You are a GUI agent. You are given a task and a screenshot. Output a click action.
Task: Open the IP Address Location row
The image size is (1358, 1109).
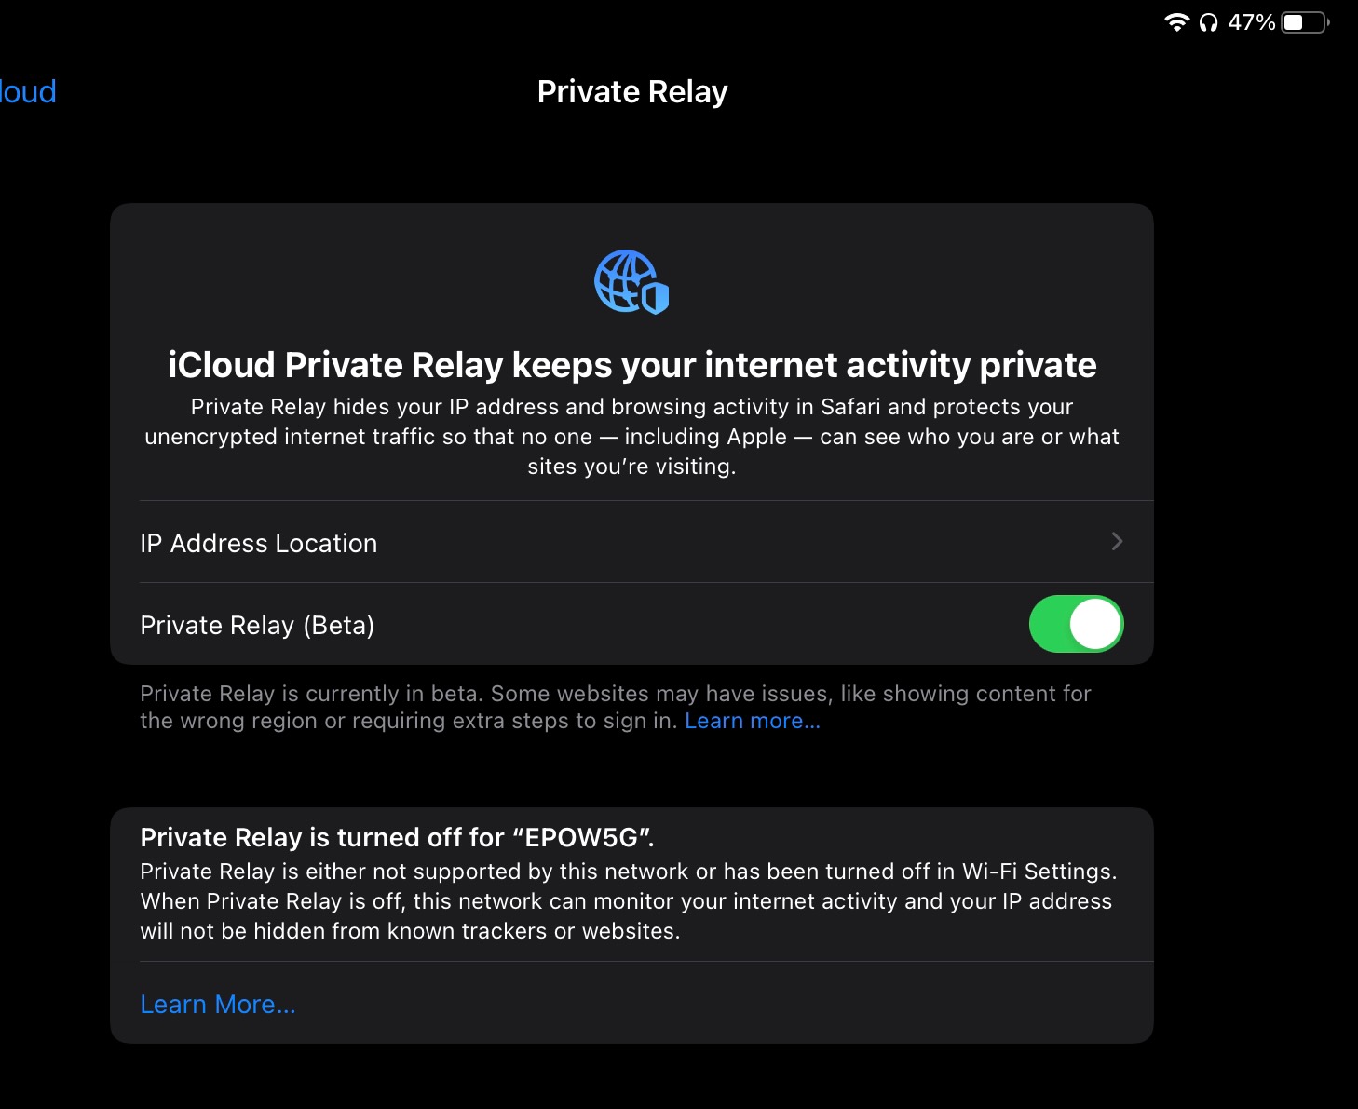(x=631, y=542)
